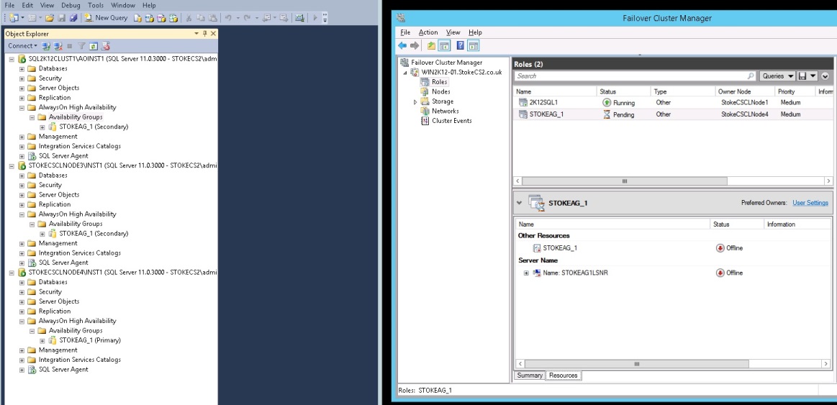
Task: Click the round chevron expand button in Roles search bar
Action: [825, 76]
